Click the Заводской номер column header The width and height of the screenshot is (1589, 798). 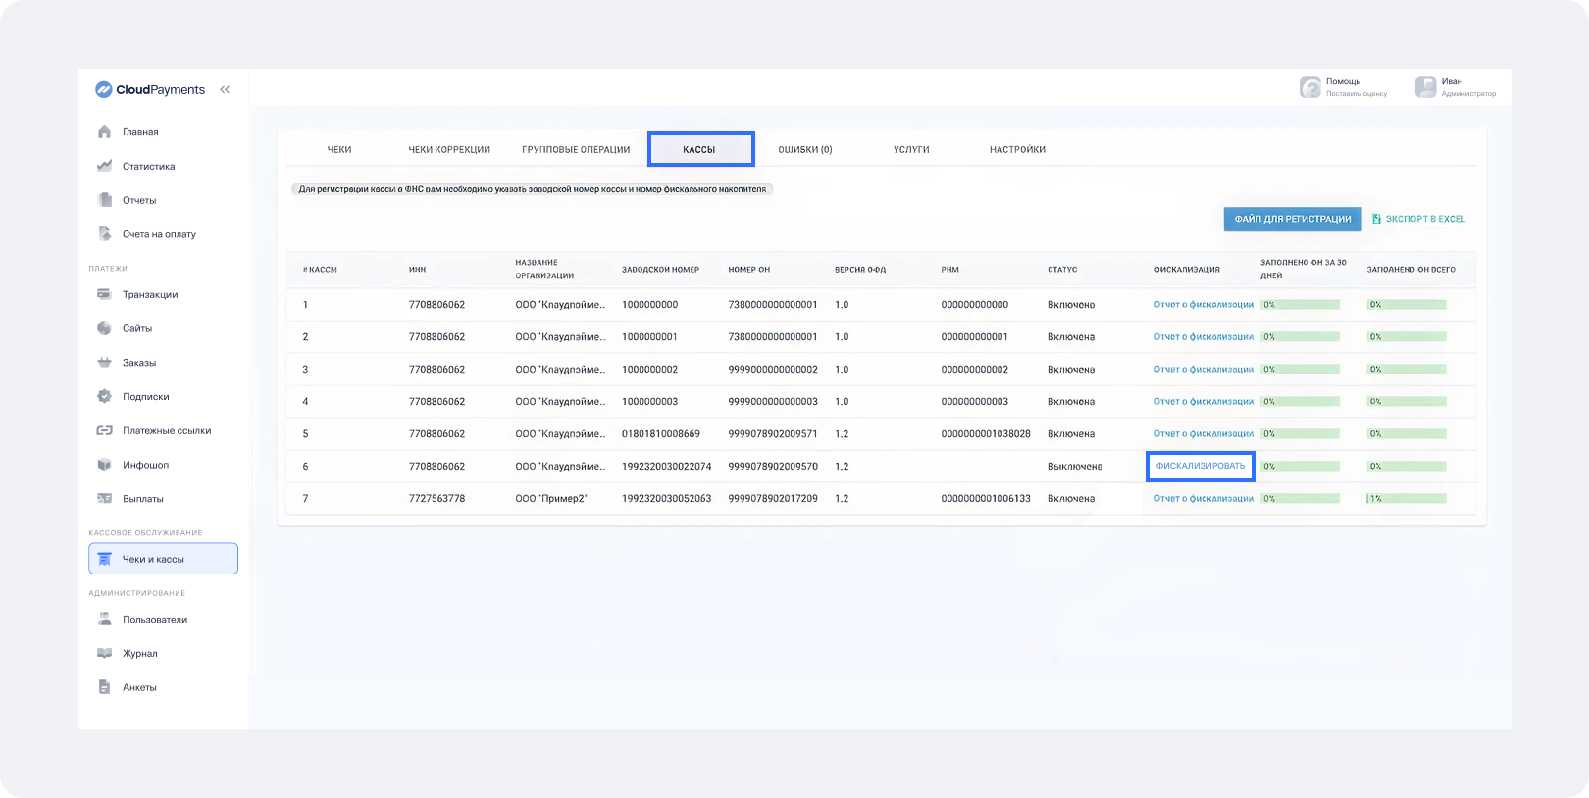pos(660,270)
